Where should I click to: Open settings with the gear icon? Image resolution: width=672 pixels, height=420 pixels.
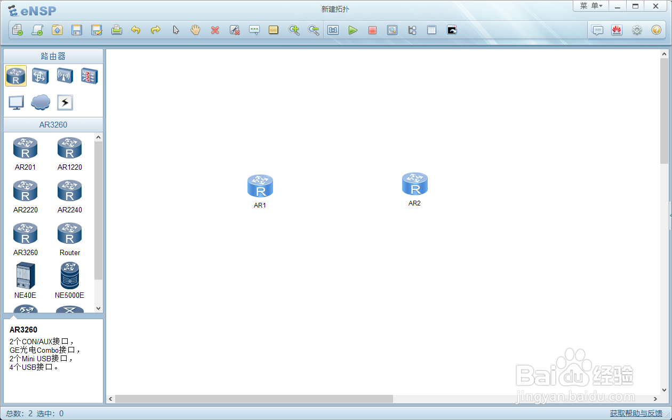(x=637, y=30)
